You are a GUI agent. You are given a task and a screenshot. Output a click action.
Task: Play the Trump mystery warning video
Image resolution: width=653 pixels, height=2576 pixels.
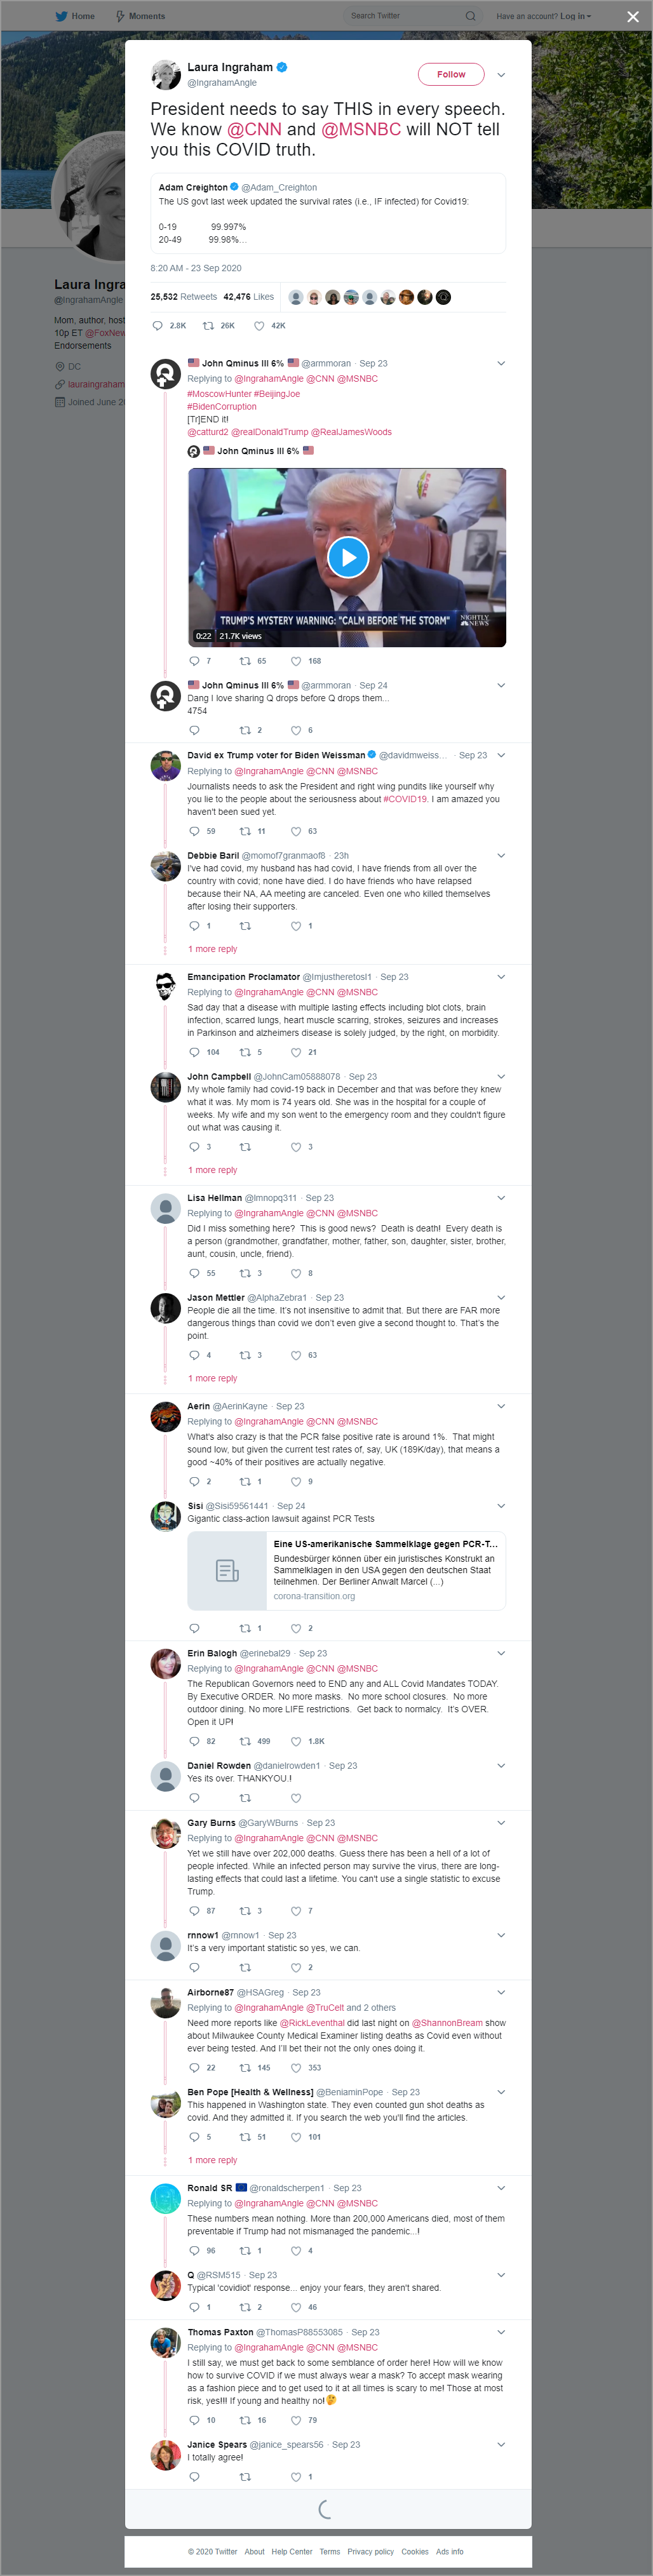(x=348, y=558)
